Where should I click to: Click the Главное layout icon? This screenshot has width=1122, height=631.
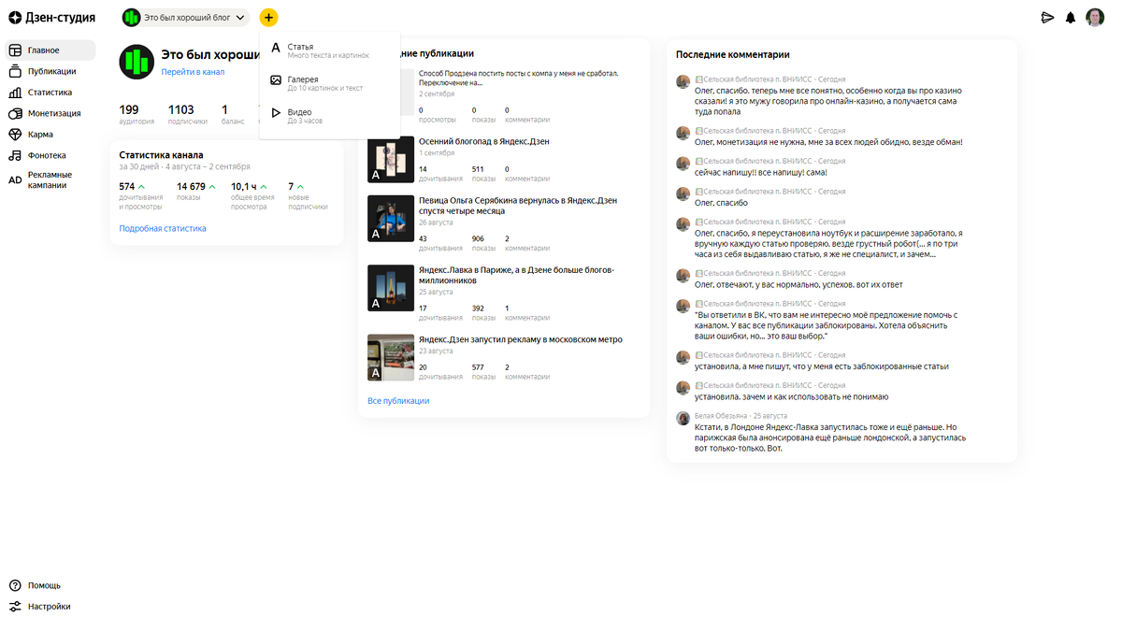15,50
